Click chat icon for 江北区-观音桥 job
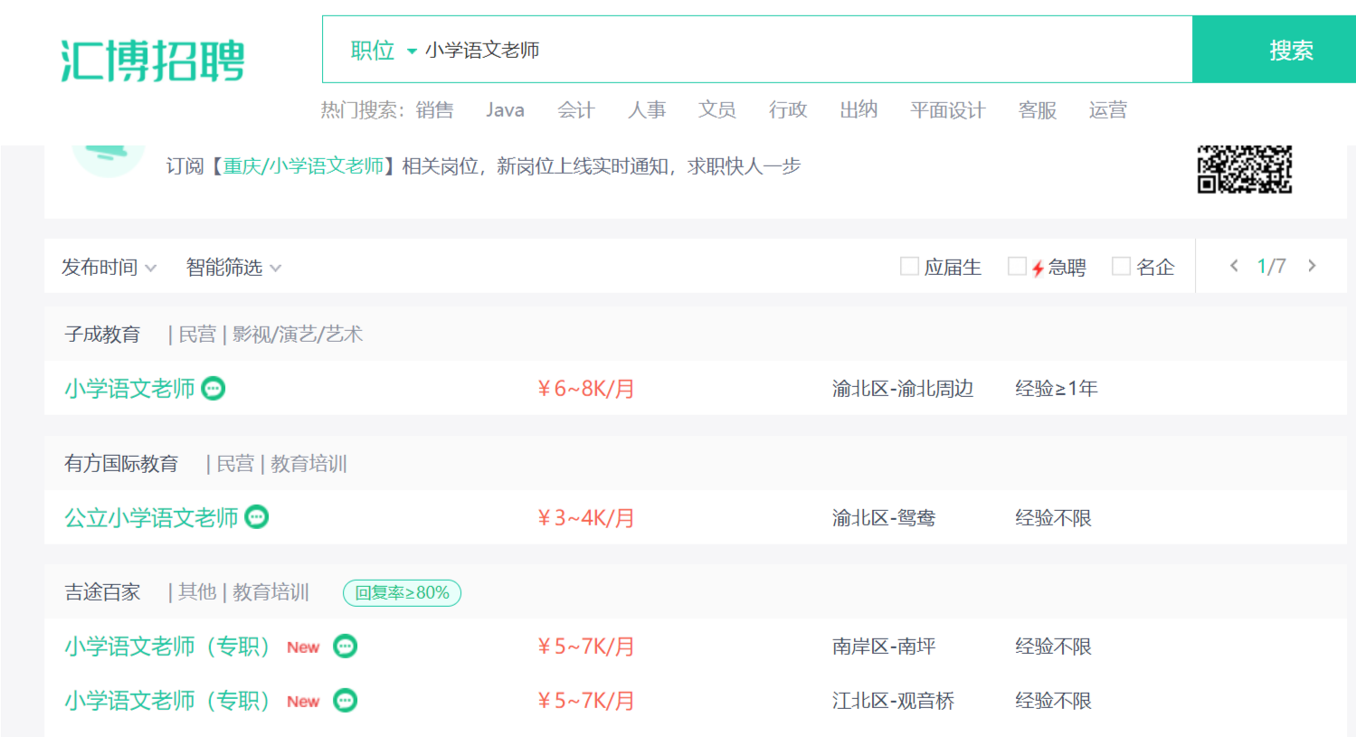 346,701
